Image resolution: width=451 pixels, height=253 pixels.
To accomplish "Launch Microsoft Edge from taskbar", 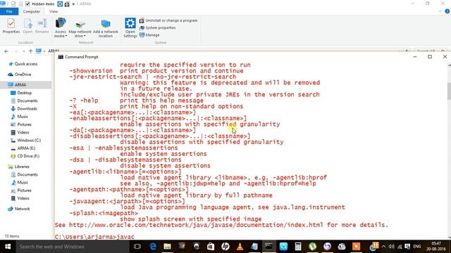I will pos(153,247).
